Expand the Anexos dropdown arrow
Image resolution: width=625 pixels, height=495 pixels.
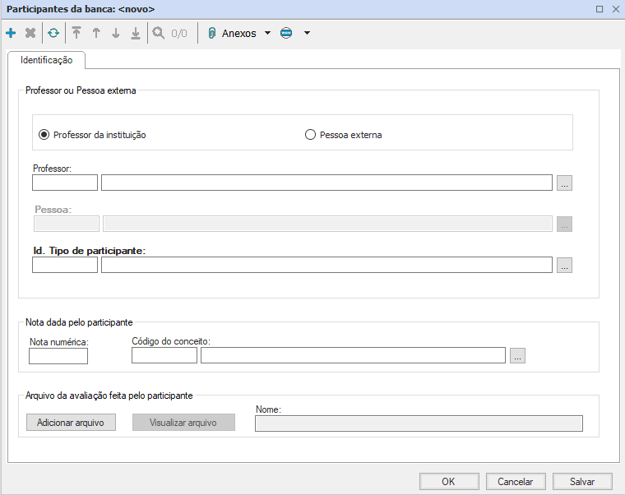click(267, 34)
